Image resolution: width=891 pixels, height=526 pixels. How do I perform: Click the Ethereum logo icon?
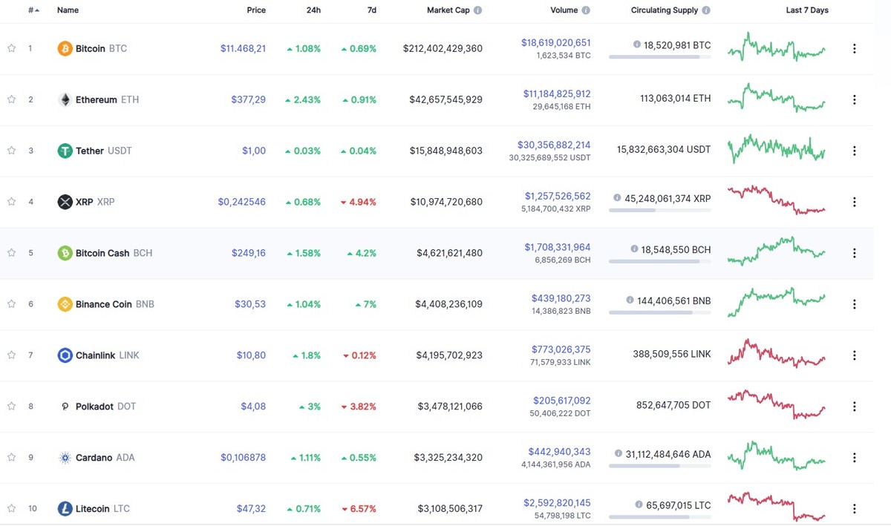tap(65, 100)
